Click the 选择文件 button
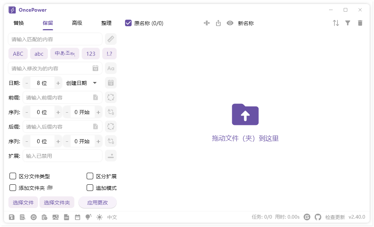The width and height of the screenshot is (374, 227). (23, 202)
